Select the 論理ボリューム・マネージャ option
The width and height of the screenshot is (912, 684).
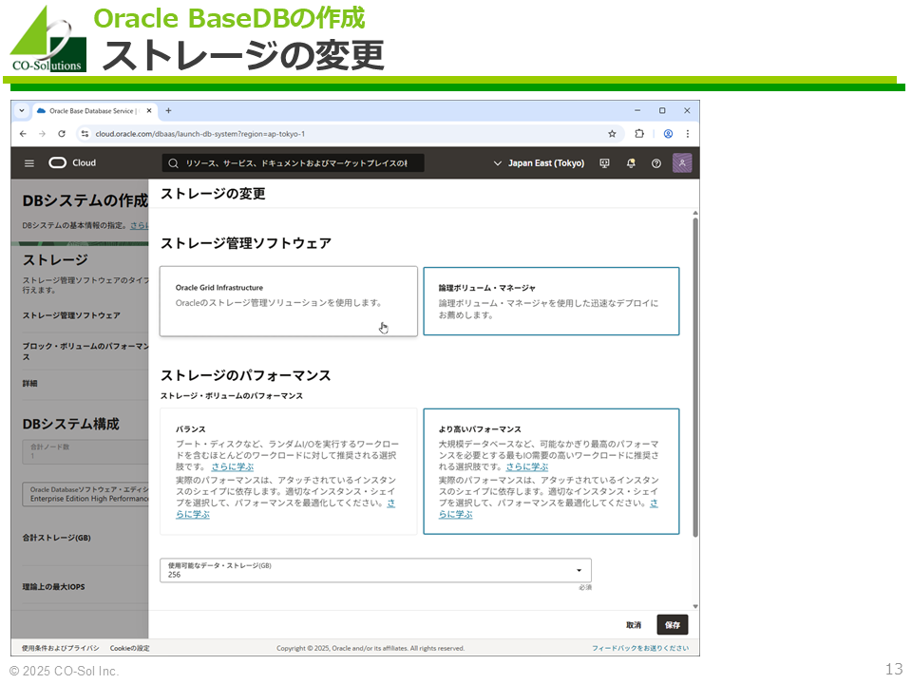(551, 301)
